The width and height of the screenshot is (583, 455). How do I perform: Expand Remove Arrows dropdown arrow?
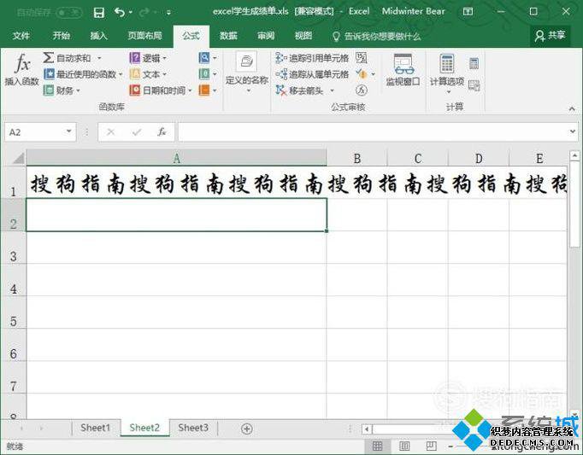[x=332, y=90]
